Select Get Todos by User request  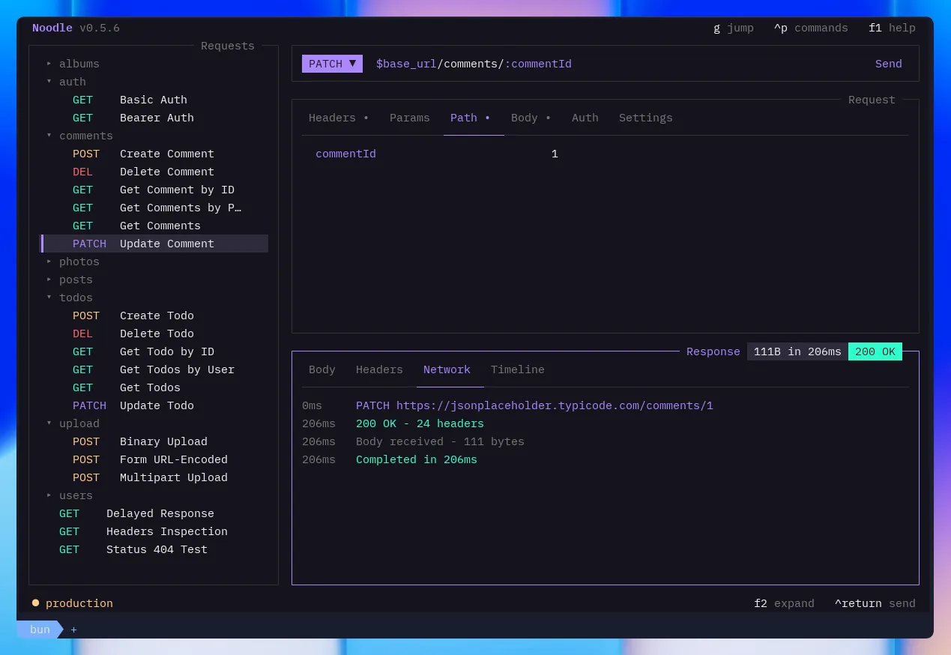pyautogui.click(x=154, y=369)
